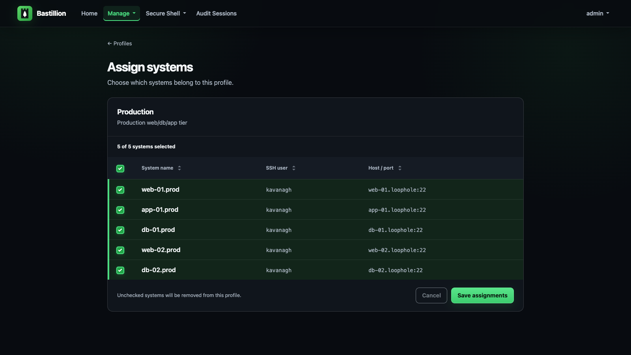Click host db-02.loophole:22
This screenshot has width=631, height=355.
pos(396,270)
